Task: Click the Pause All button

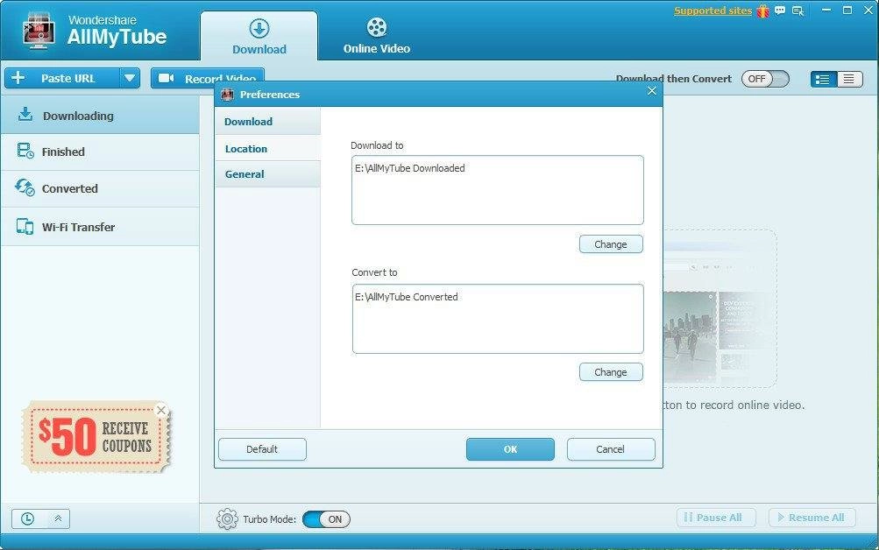Action: pos(716,518)
